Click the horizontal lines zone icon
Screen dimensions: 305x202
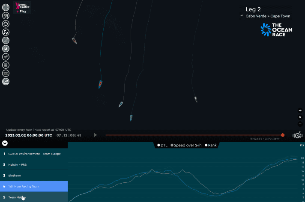point(6,73)
